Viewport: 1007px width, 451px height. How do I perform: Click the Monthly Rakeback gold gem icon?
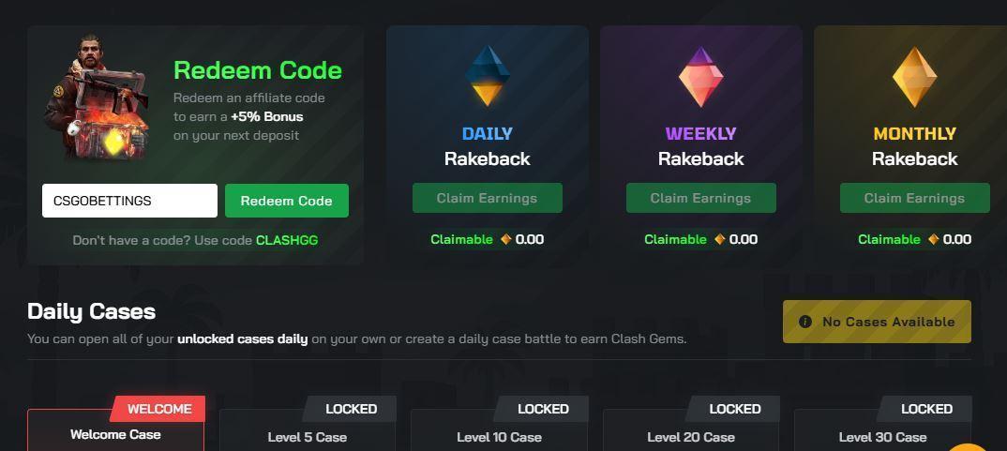coord(914,76)
